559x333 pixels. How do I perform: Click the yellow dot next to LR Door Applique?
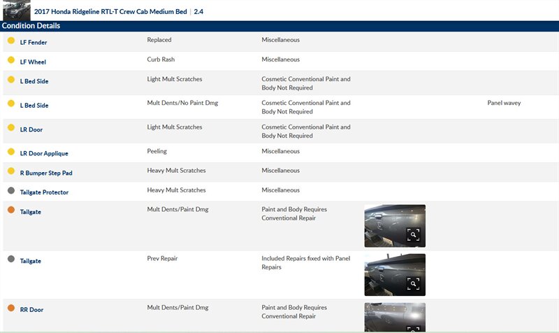pos(11,152)
